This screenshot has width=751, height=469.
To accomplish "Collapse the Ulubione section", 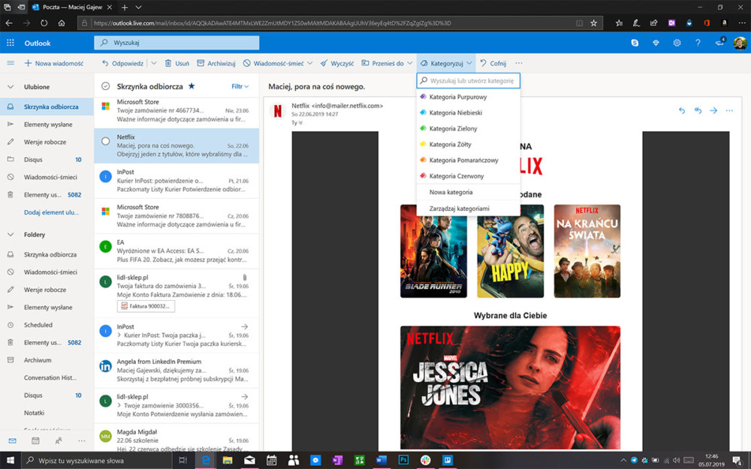I will click(11, 86).
